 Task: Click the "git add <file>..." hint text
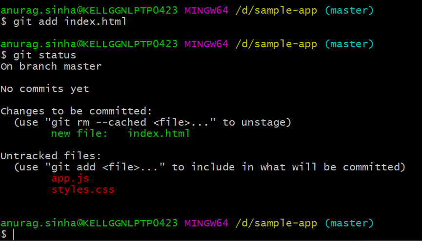[x=107, y=167]
